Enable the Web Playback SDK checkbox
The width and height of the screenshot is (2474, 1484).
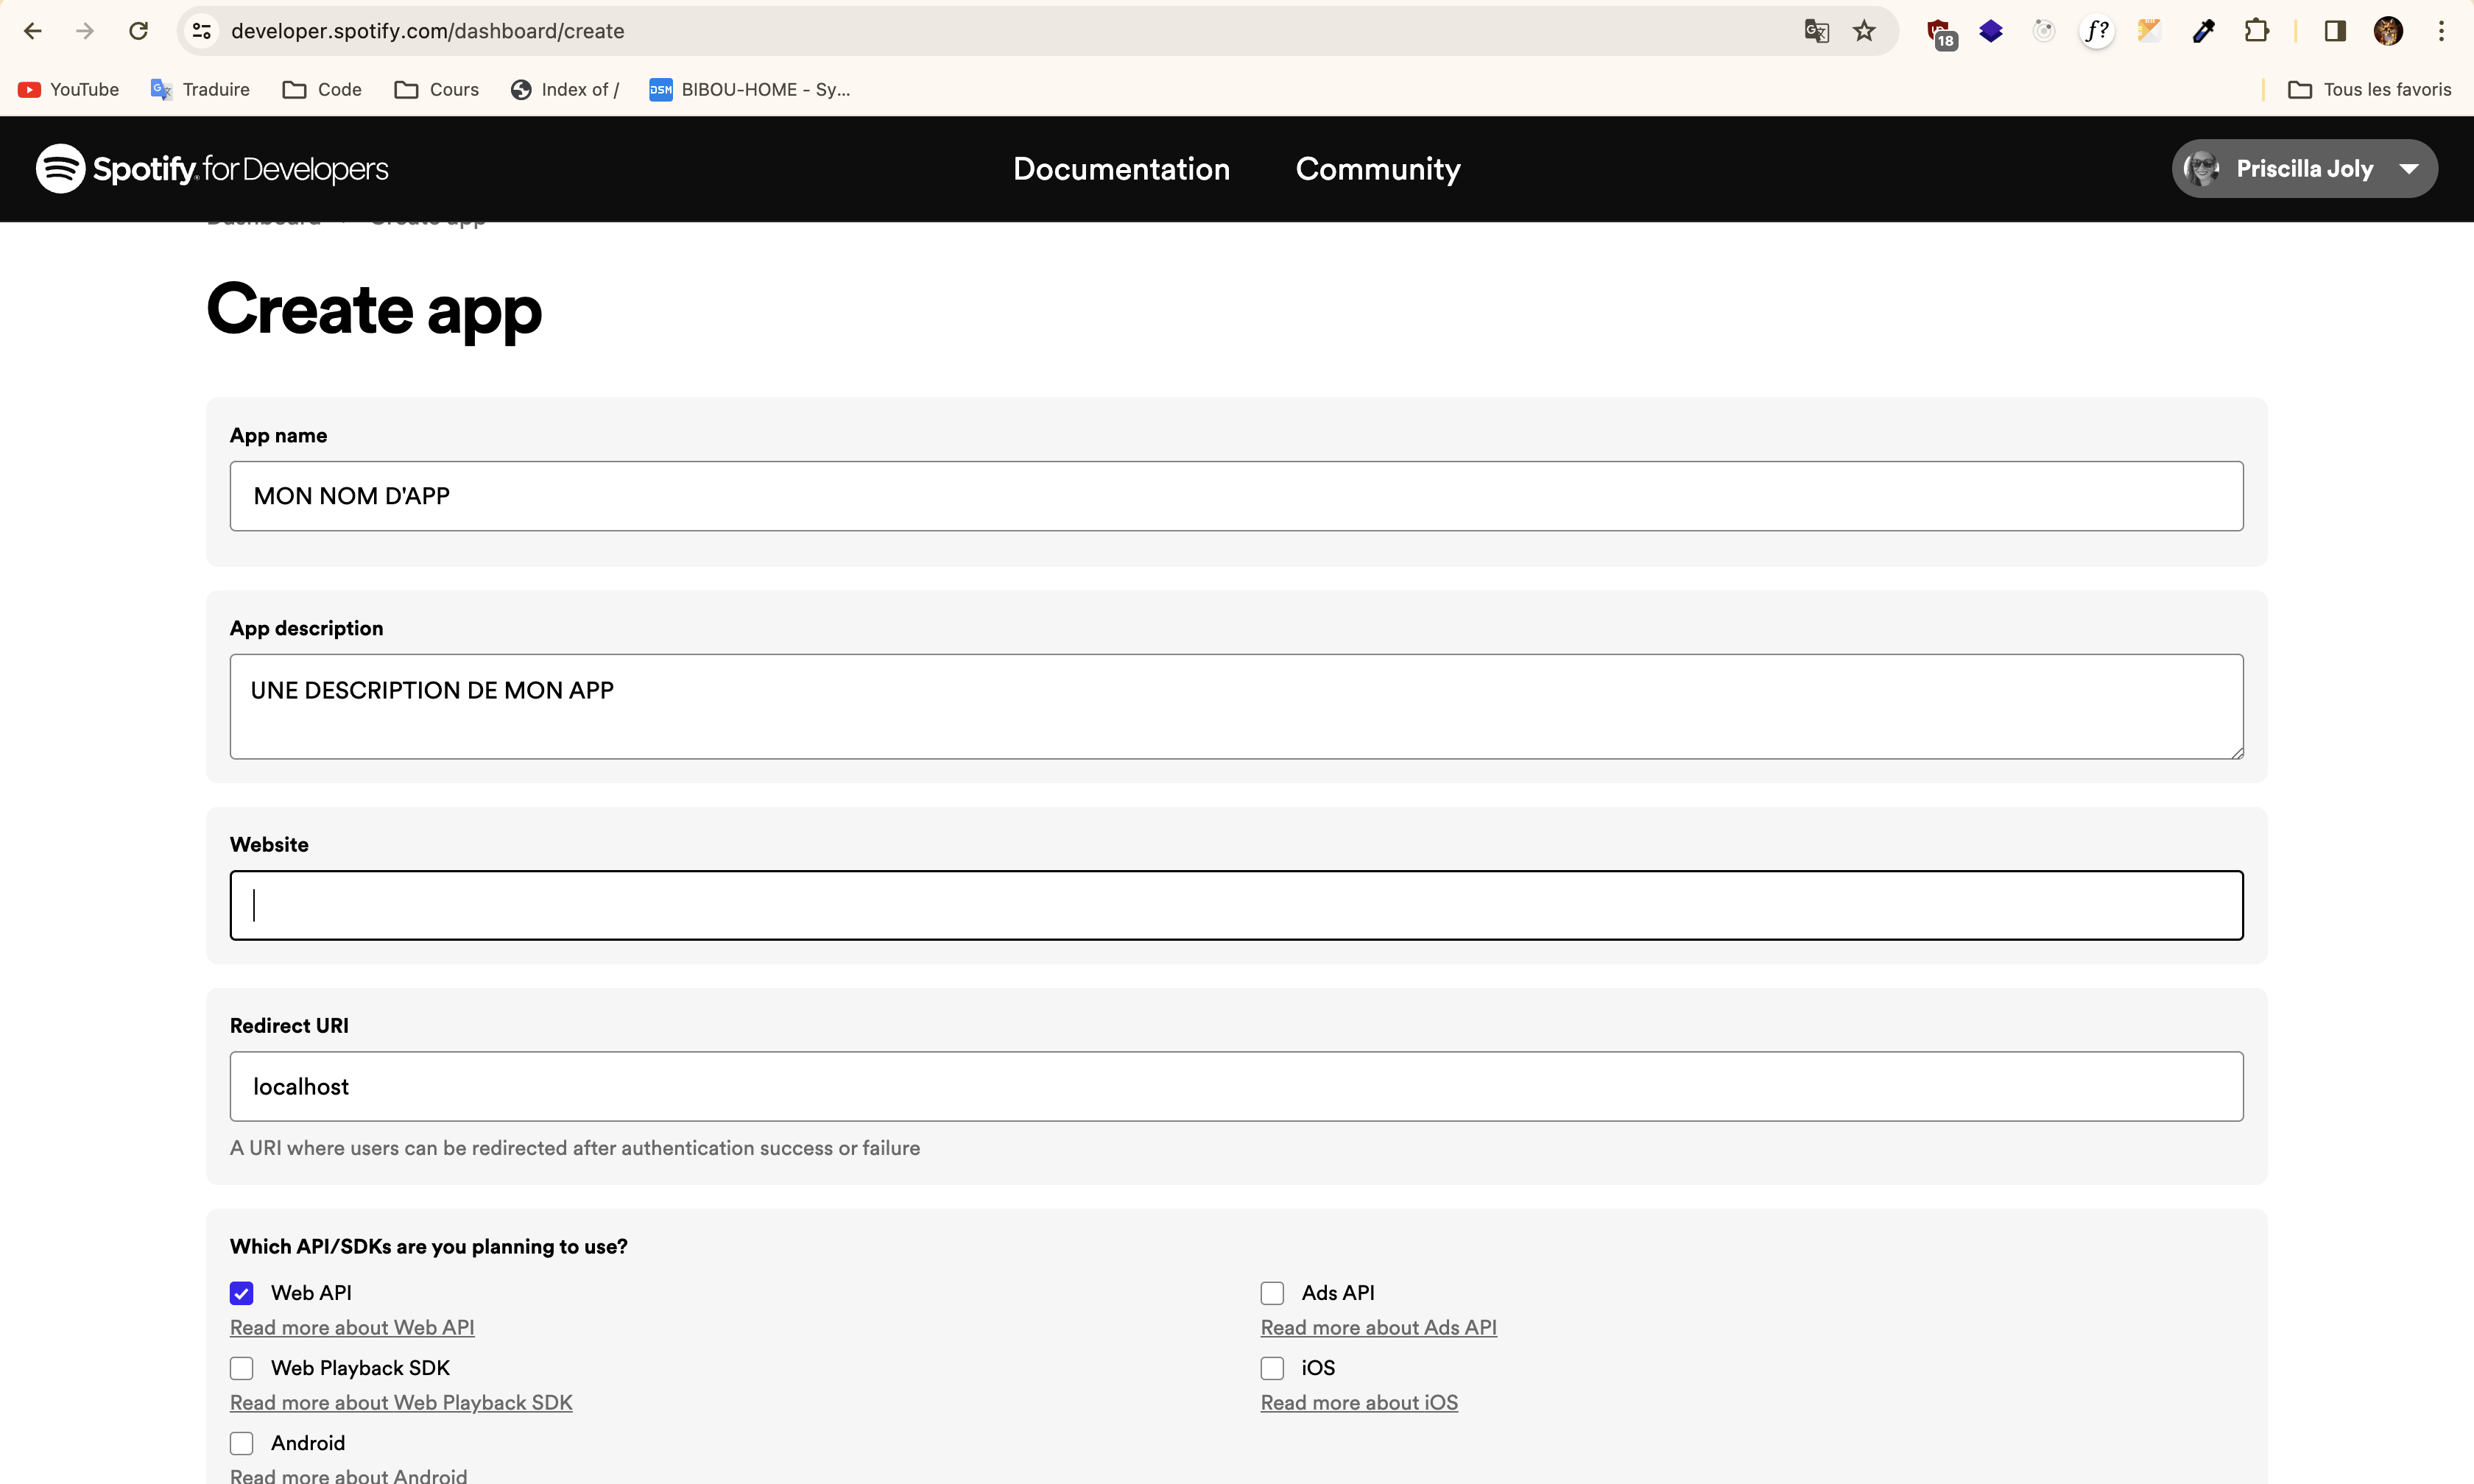point(242,1368)
